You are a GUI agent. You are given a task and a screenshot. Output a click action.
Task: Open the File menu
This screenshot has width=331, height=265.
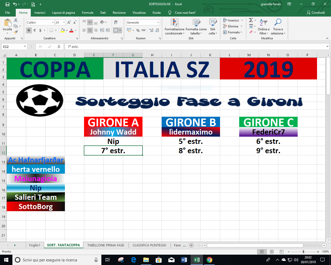[7, 13]
